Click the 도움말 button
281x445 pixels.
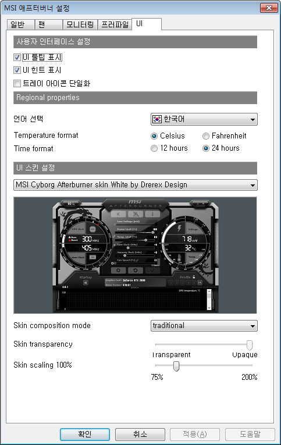(x=250, y=434)
